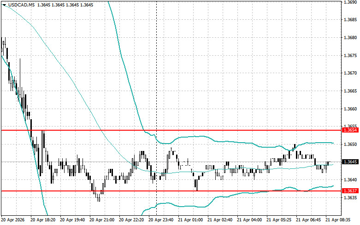Click the '21 Apr 04:00' time label
Viewport: 360px width, 225px height.
pos(249,220)
